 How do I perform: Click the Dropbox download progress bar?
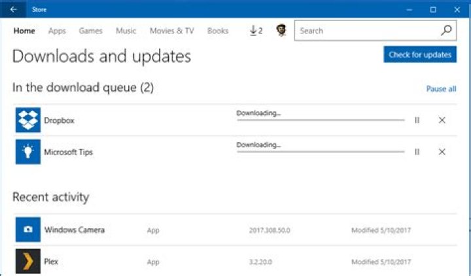[321, 120]
